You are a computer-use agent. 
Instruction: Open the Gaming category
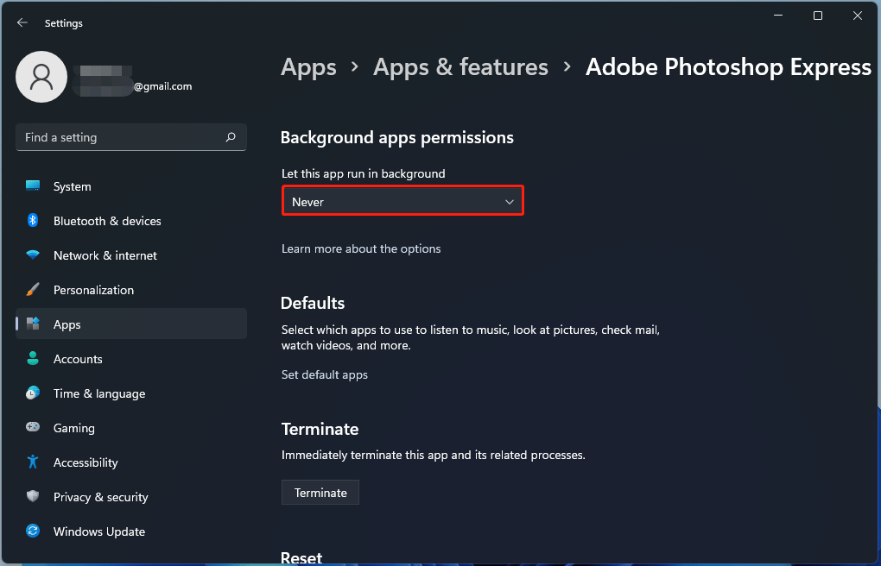[x=131, y=428]
